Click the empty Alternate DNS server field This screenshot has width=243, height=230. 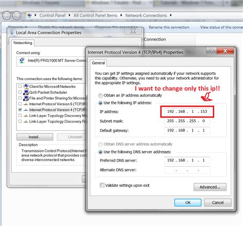187,170
